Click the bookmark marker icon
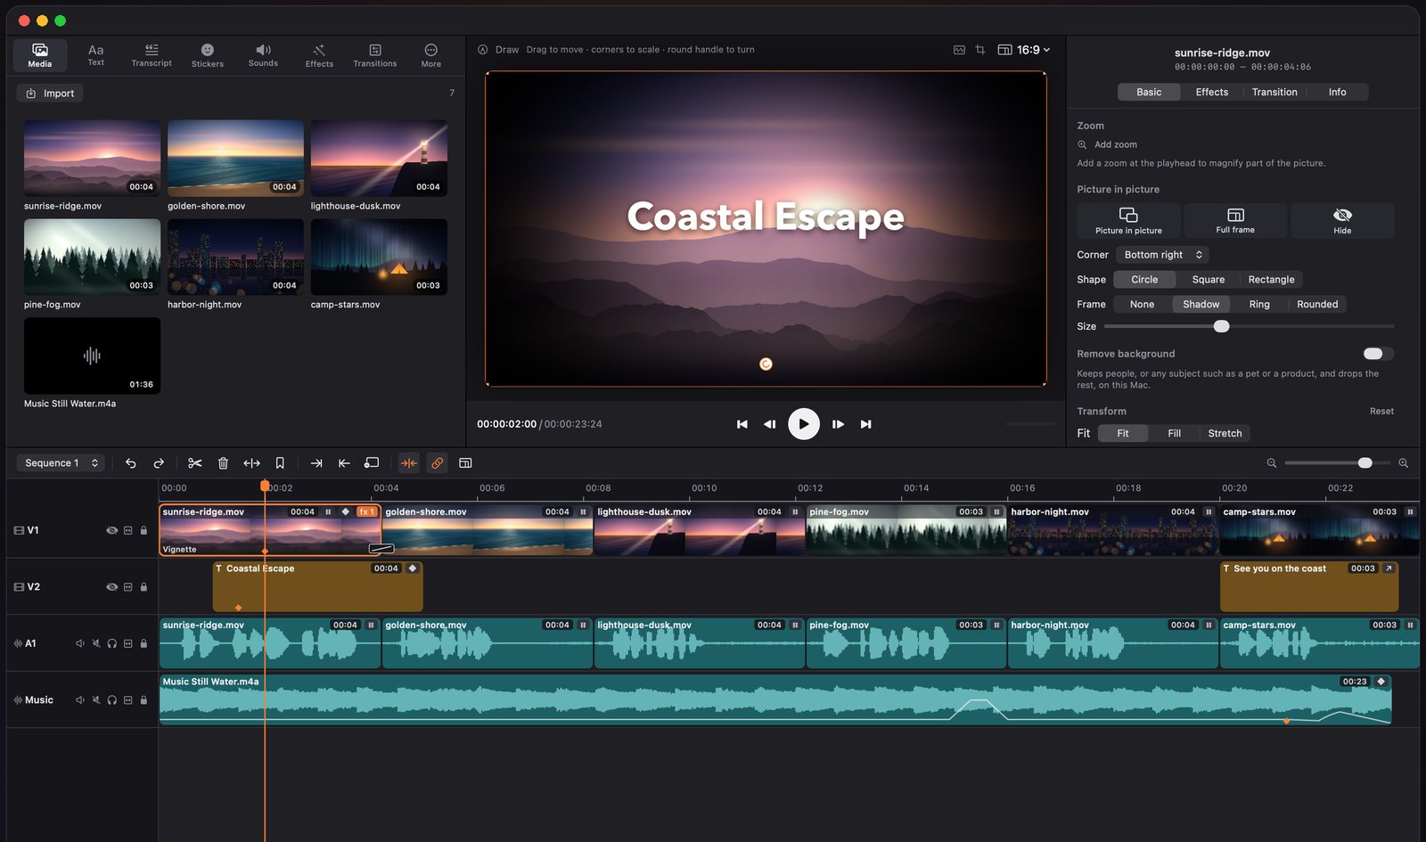This screenshot has width=1426, height=842. 280,463
